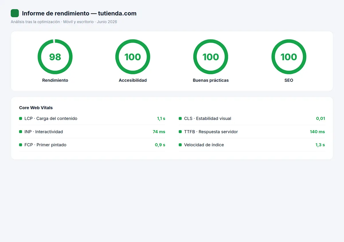The height and width of the screenshot is (242, 344).
Task: Click the Accesibilidad score gauge showing 100
Action: 133,57
